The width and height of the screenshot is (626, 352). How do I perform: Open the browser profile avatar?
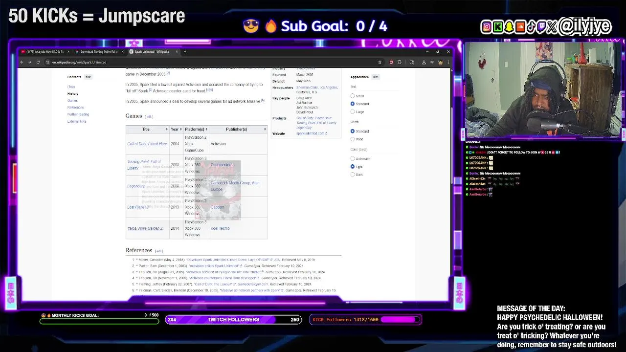(440, 62)
